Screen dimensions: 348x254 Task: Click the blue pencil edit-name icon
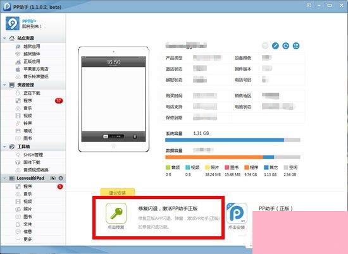pyautogui.click(x=275, y=46)
